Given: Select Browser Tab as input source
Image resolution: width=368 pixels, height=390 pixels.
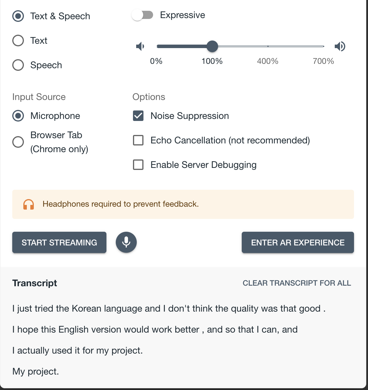Looking at the screenshot, I should [x=18, y=142].
